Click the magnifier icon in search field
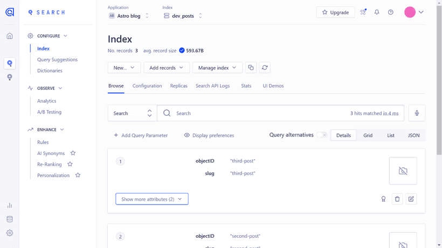The image size is (442, 248). (x=167, y=113)
